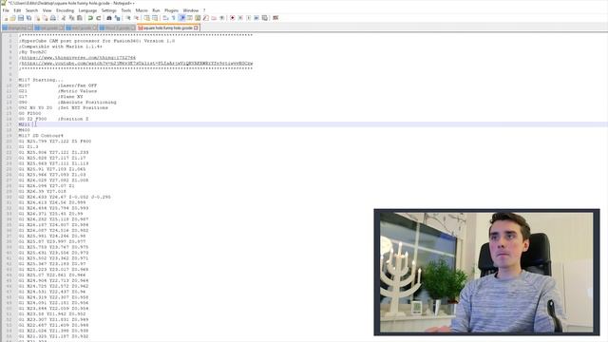
Task: Switch to the third document tab
Action: coord(81,28)
